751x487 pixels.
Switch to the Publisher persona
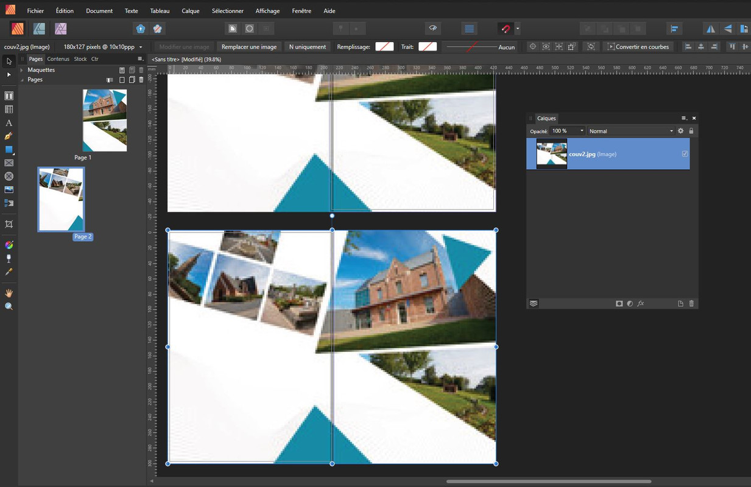[x=18, y=29]
